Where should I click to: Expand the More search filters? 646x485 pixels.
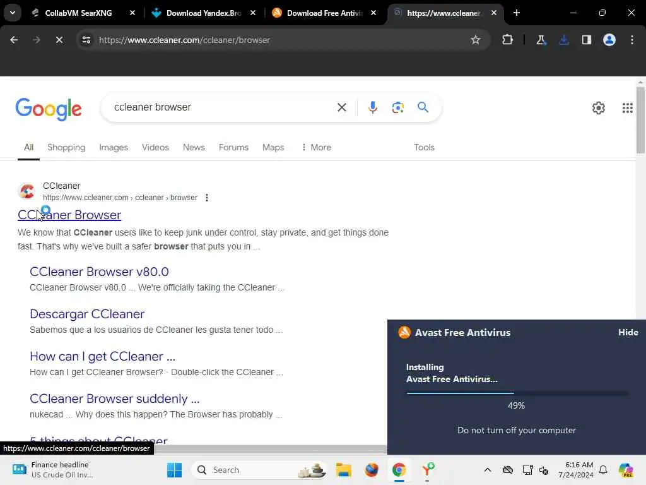coord(316,147)
